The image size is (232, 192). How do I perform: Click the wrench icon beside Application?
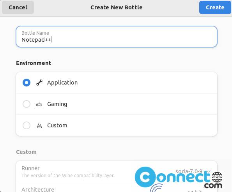pos(39,83)
